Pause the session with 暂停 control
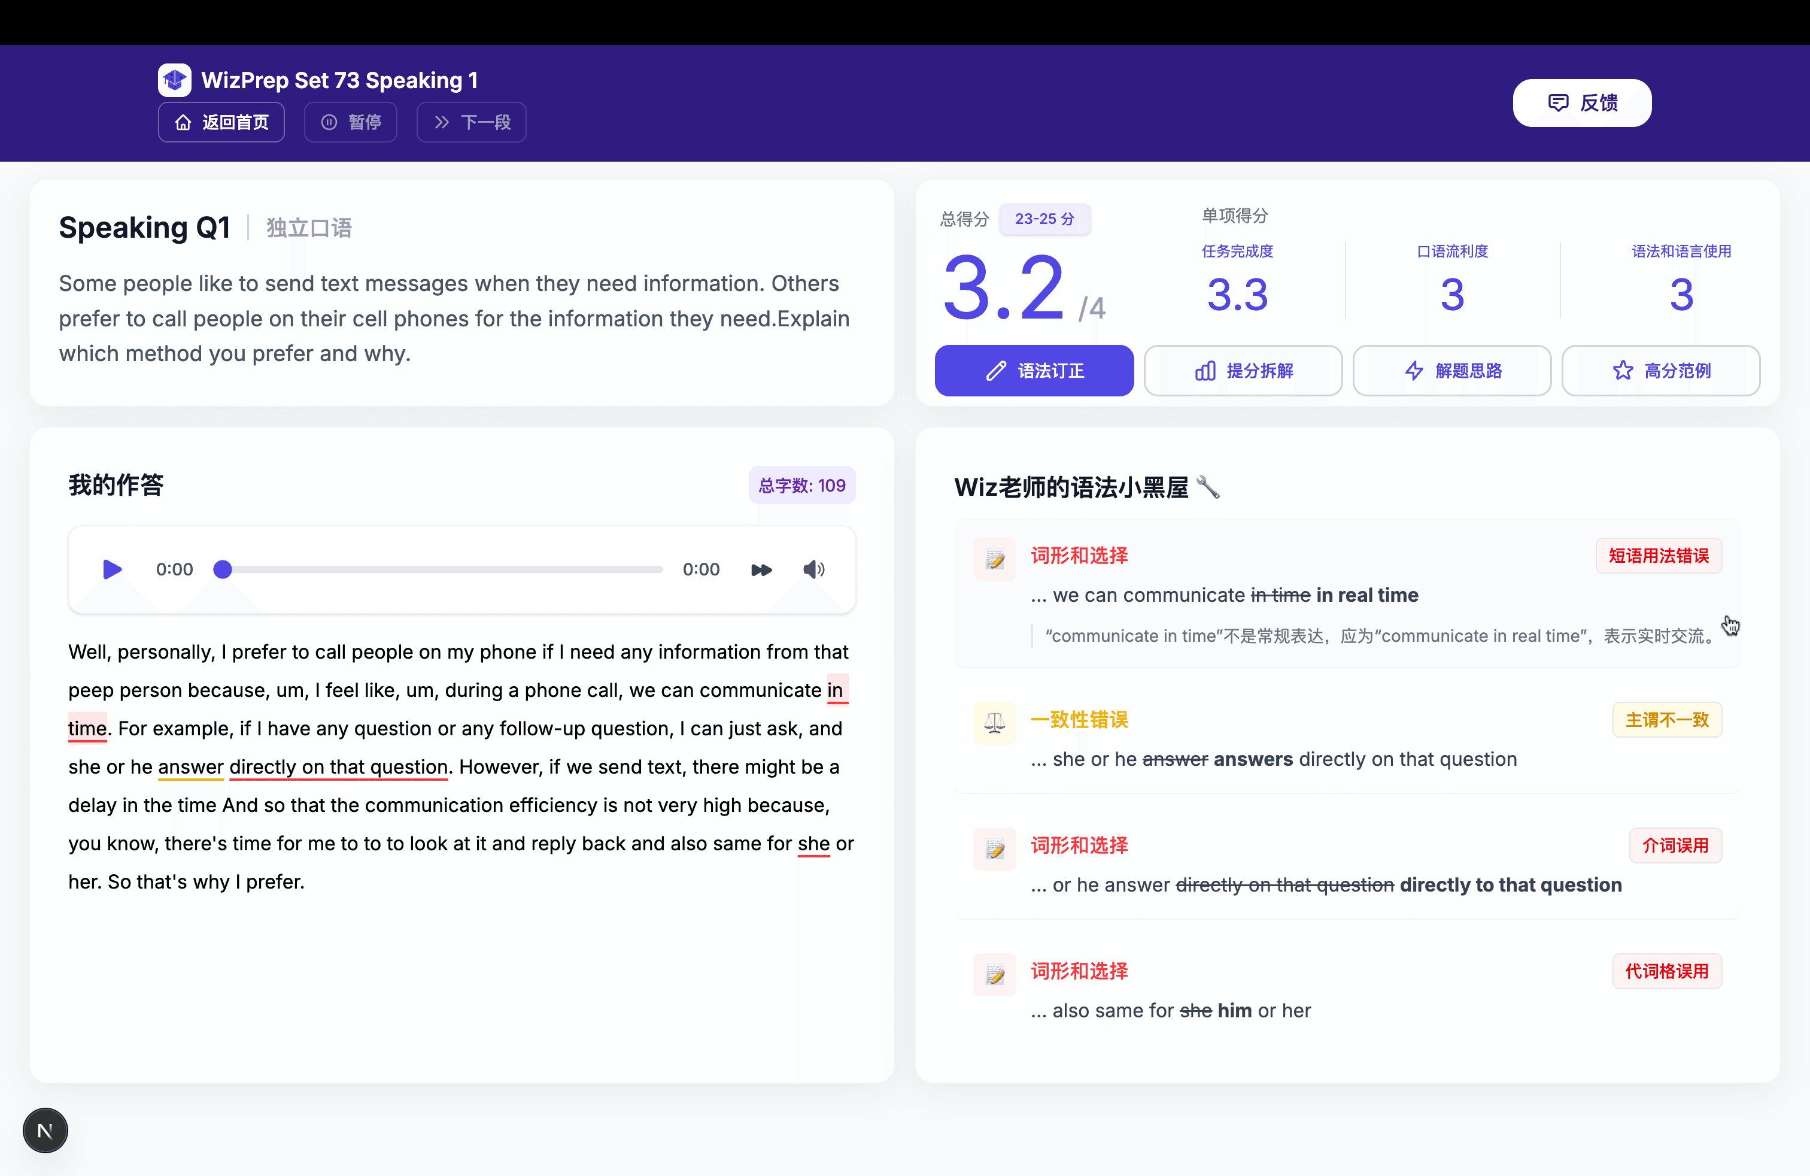Viewport: 1810px width, 1176px height. [x=351, y=122]
